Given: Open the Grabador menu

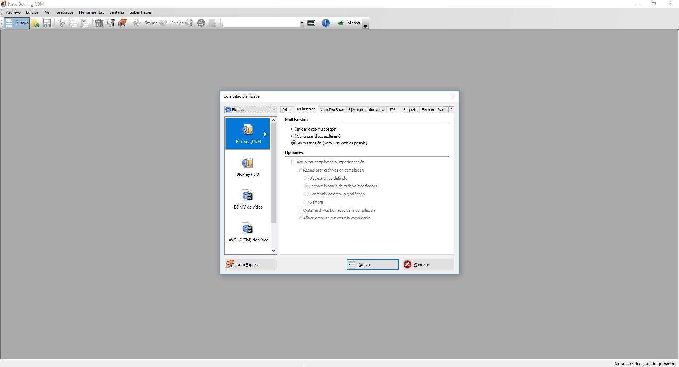Looking at the screenshot, I should 65,12.
